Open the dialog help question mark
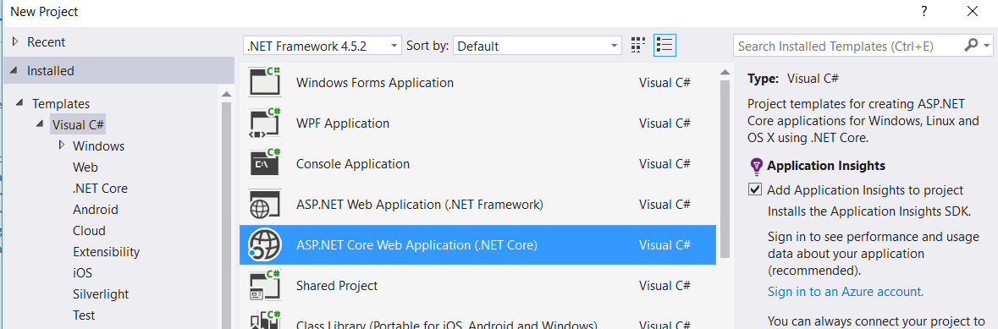Screen dimensions: 998x329 tap(924, 11)
